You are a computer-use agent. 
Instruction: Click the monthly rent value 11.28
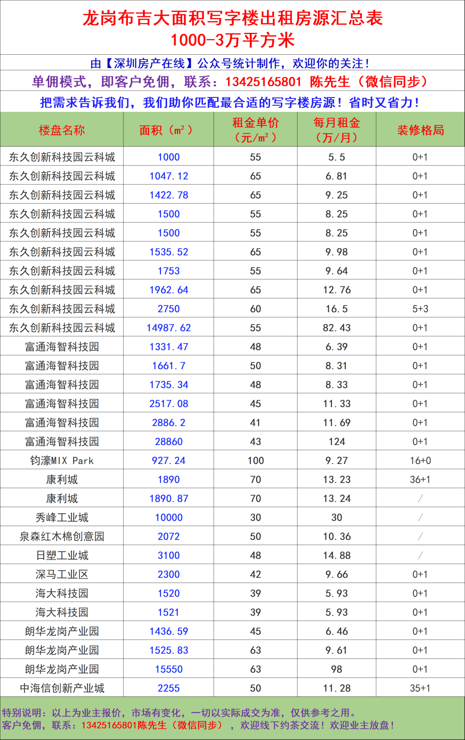click(x=337, y=688)
